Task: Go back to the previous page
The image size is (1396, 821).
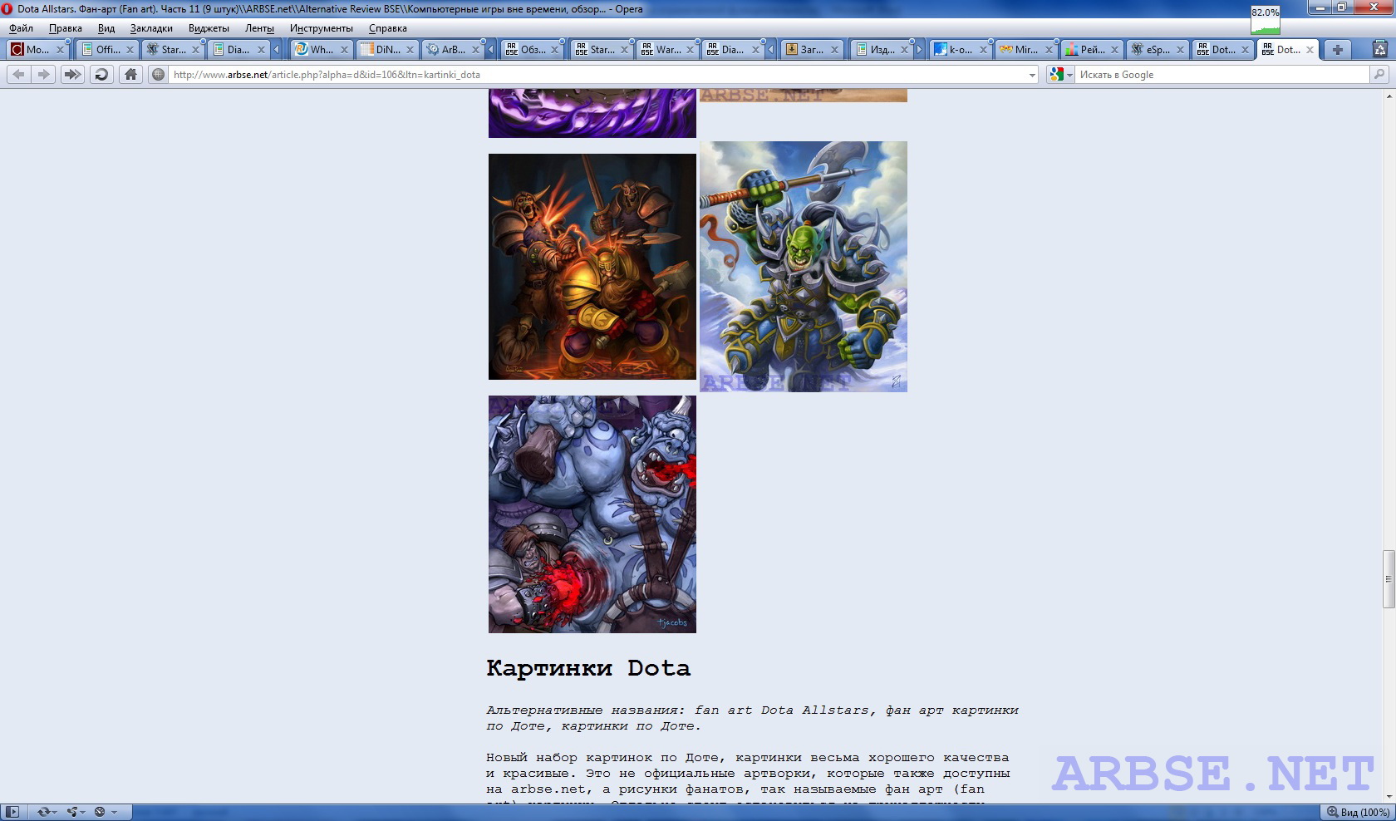Action: point(18,75)
